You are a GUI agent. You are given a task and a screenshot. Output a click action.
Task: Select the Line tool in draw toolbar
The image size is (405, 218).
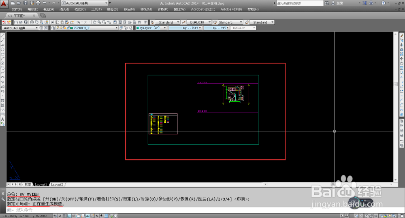(x=2, y=35)
